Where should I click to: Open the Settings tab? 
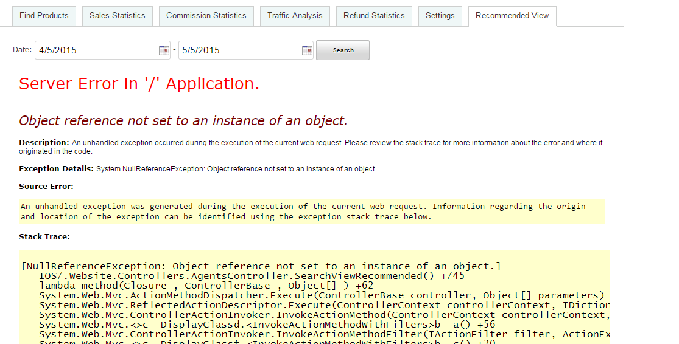[440, 16]
